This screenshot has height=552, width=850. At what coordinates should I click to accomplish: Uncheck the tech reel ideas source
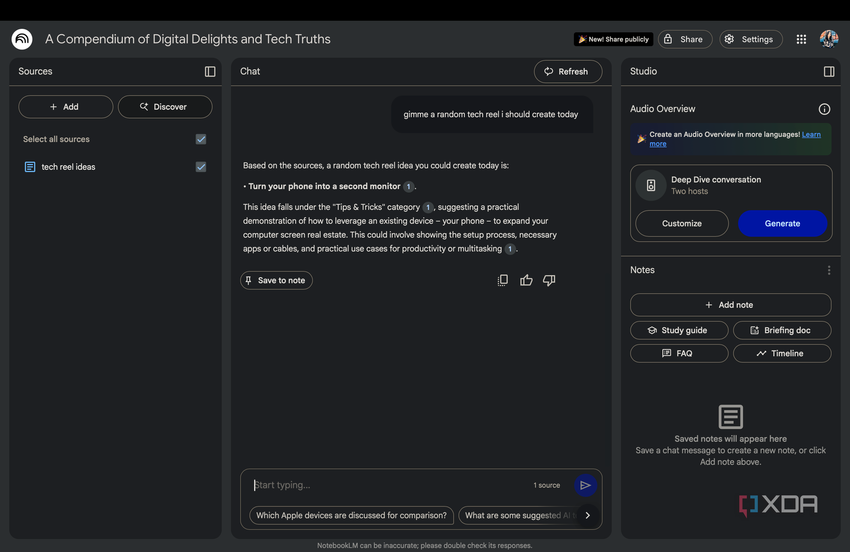201,167
